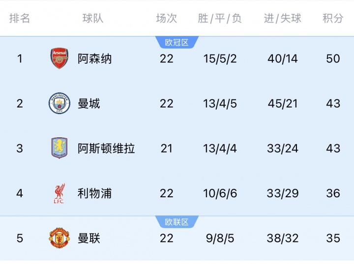The width and height of the screenshot is (354, 264).
Task: Click the 欧冠区 zone label badge
Action: tap(177, 43)
